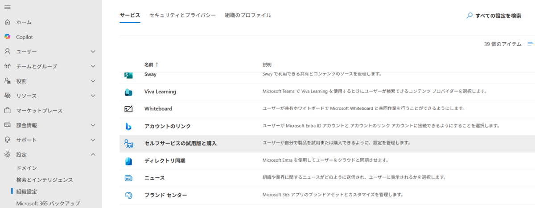Click the リソース printer icon

[7, 96]
